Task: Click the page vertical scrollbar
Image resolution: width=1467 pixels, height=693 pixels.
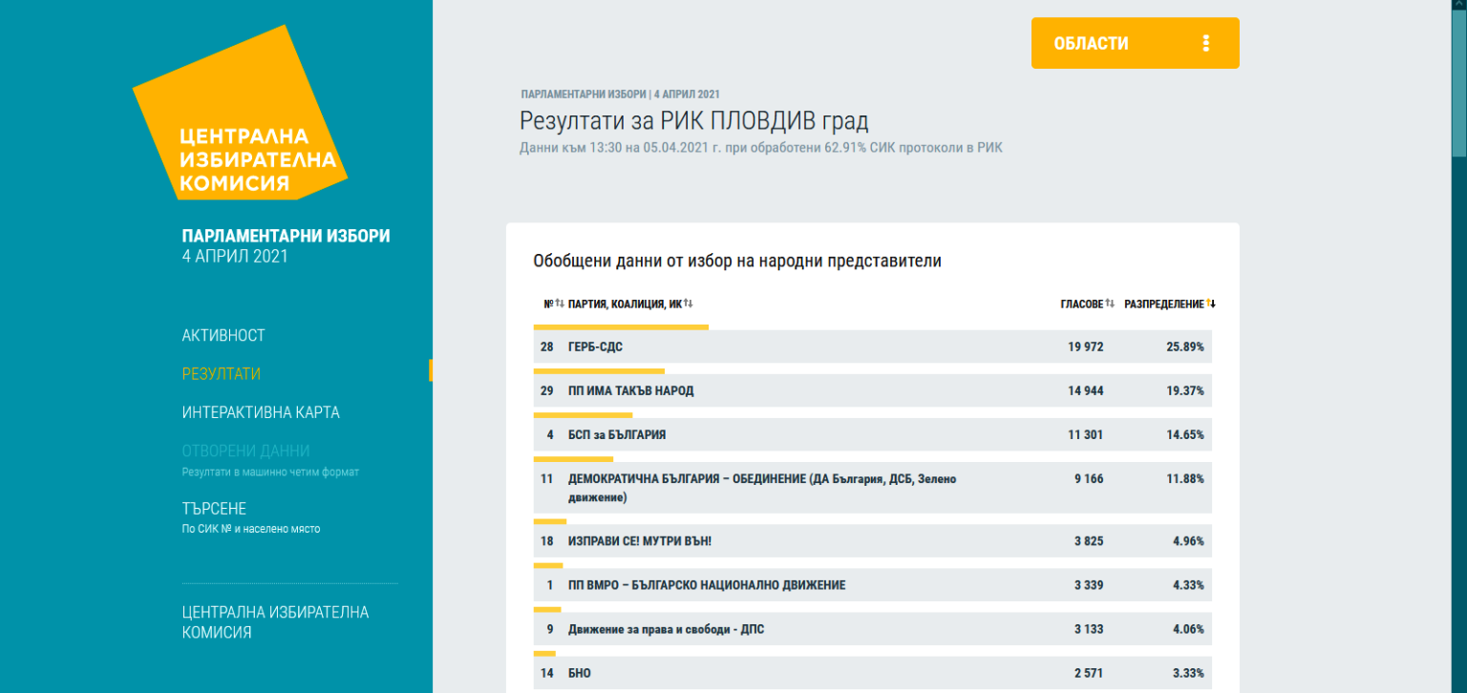Action: 1458,346
